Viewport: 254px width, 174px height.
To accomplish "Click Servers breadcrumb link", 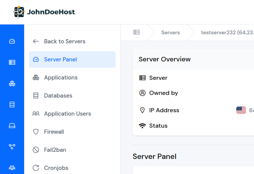I will pyautogui.click(x=170, y=32).
